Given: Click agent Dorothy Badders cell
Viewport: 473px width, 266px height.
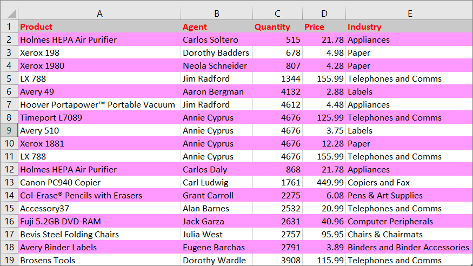Looking at the screenshot, I should pos(217,52).
